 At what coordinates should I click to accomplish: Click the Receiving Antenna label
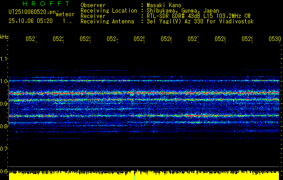pyautogui.click(x=107, y=22)
